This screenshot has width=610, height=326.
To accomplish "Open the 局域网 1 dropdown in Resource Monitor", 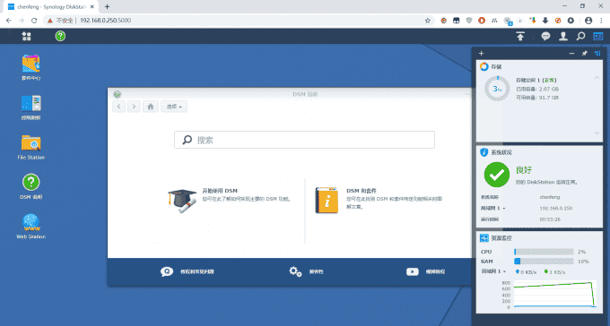I will (x=494, y=271).
